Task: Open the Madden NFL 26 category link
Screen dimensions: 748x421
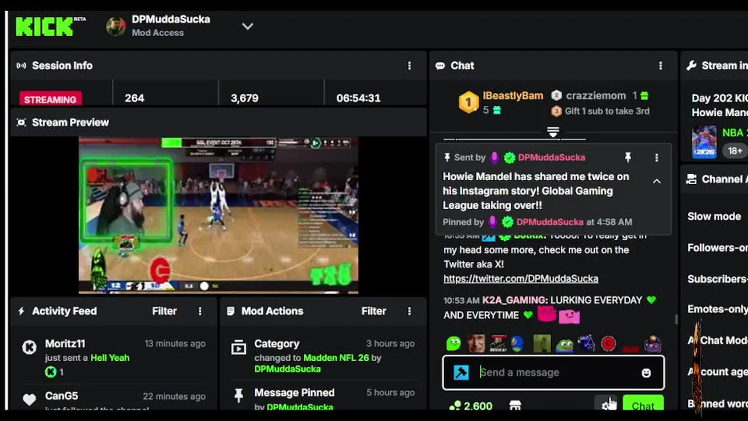Action: coord(336,357)
